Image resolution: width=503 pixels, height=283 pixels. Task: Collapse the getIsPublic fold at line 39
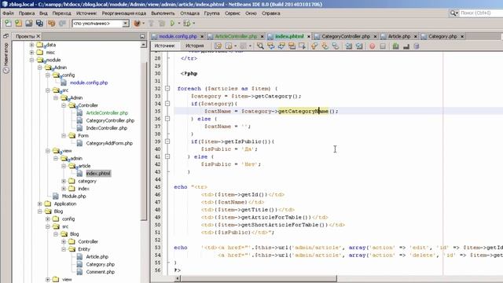click(167, 141)
